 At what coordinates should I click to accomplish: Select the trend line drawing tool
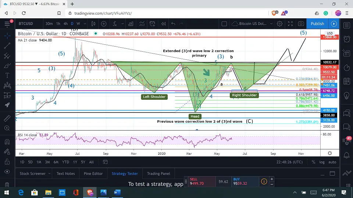pyautogui.click(x=7, y=46)
